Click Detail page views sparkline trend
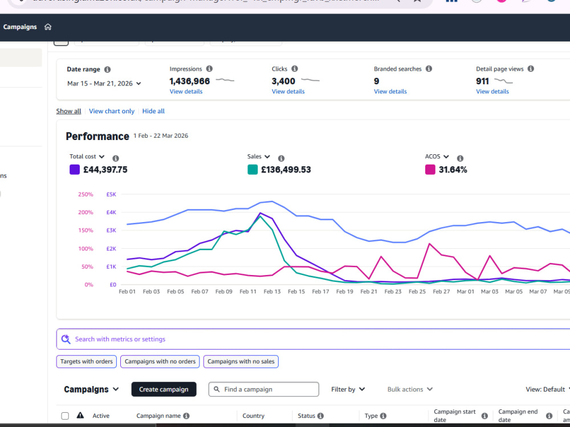The height and width of the screenshot is (427, 570). (x=504, y=81)
